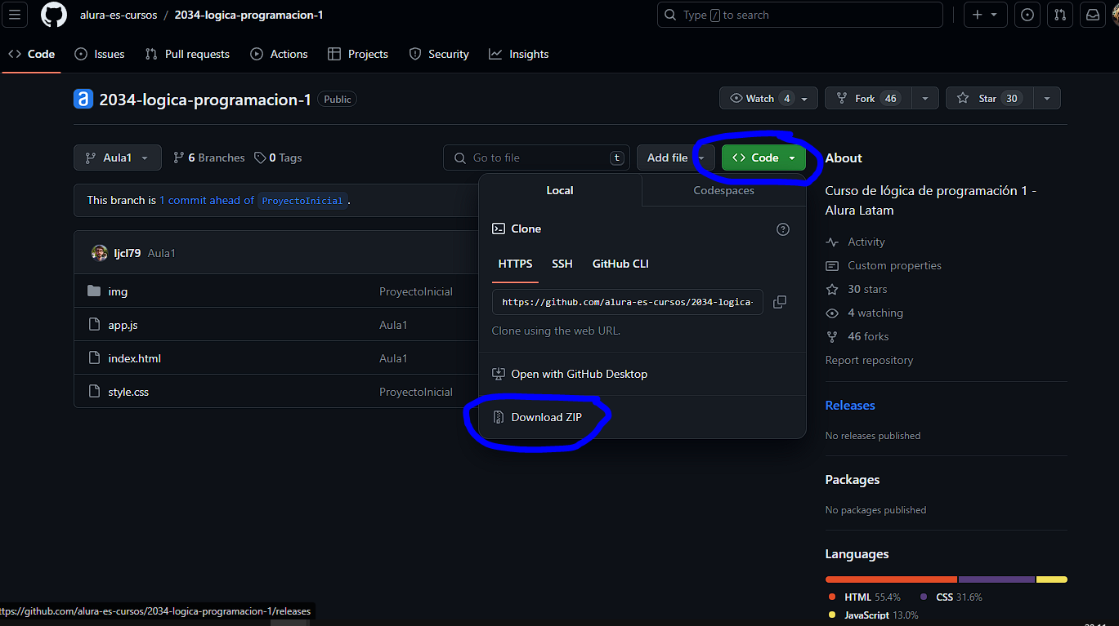The image size is (1119, 626).
Task: Open the Aula1 branch selector
Action: click(x=118, y=158)
